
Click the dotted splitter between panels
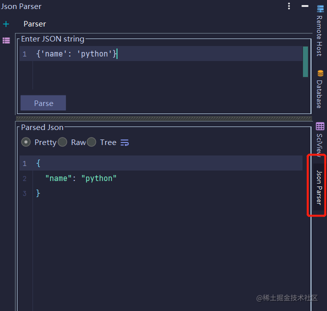tap(164, 118)
